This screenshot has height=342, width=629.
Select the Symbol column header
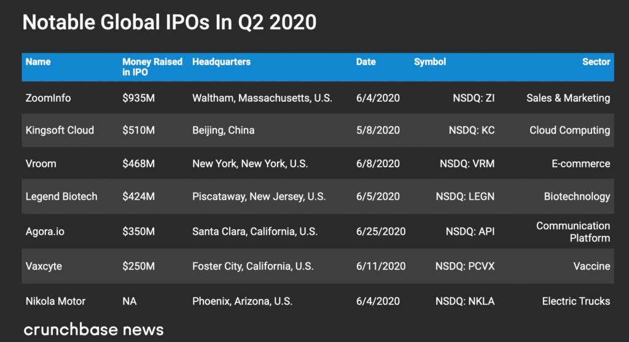[430, 62]
